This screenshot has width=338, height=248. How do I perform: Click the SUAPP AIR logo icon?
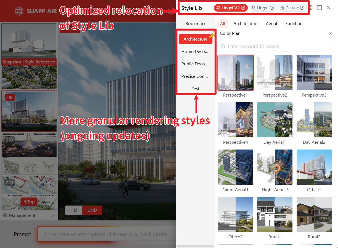19,11
